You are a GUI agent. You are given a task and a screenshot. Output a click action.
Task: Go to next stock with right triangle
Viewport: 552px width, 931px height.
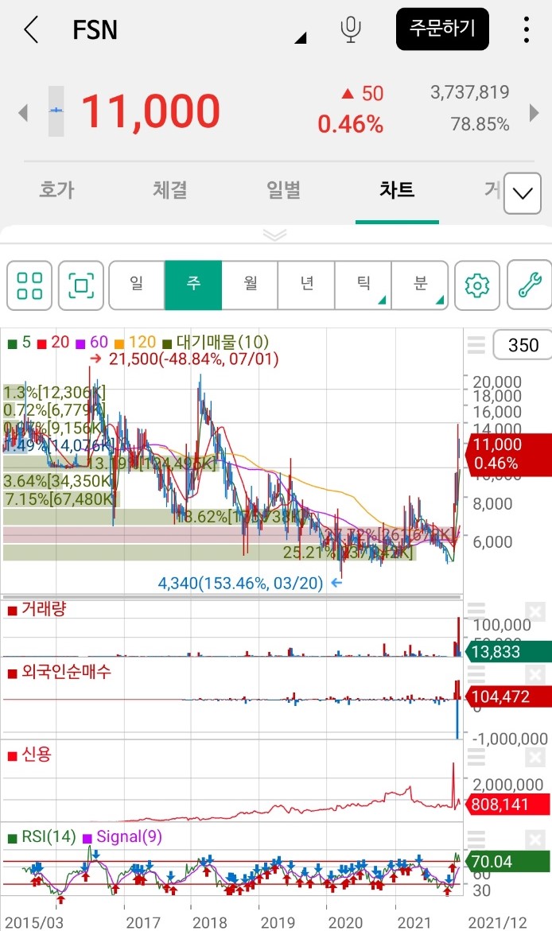(535, 112)
